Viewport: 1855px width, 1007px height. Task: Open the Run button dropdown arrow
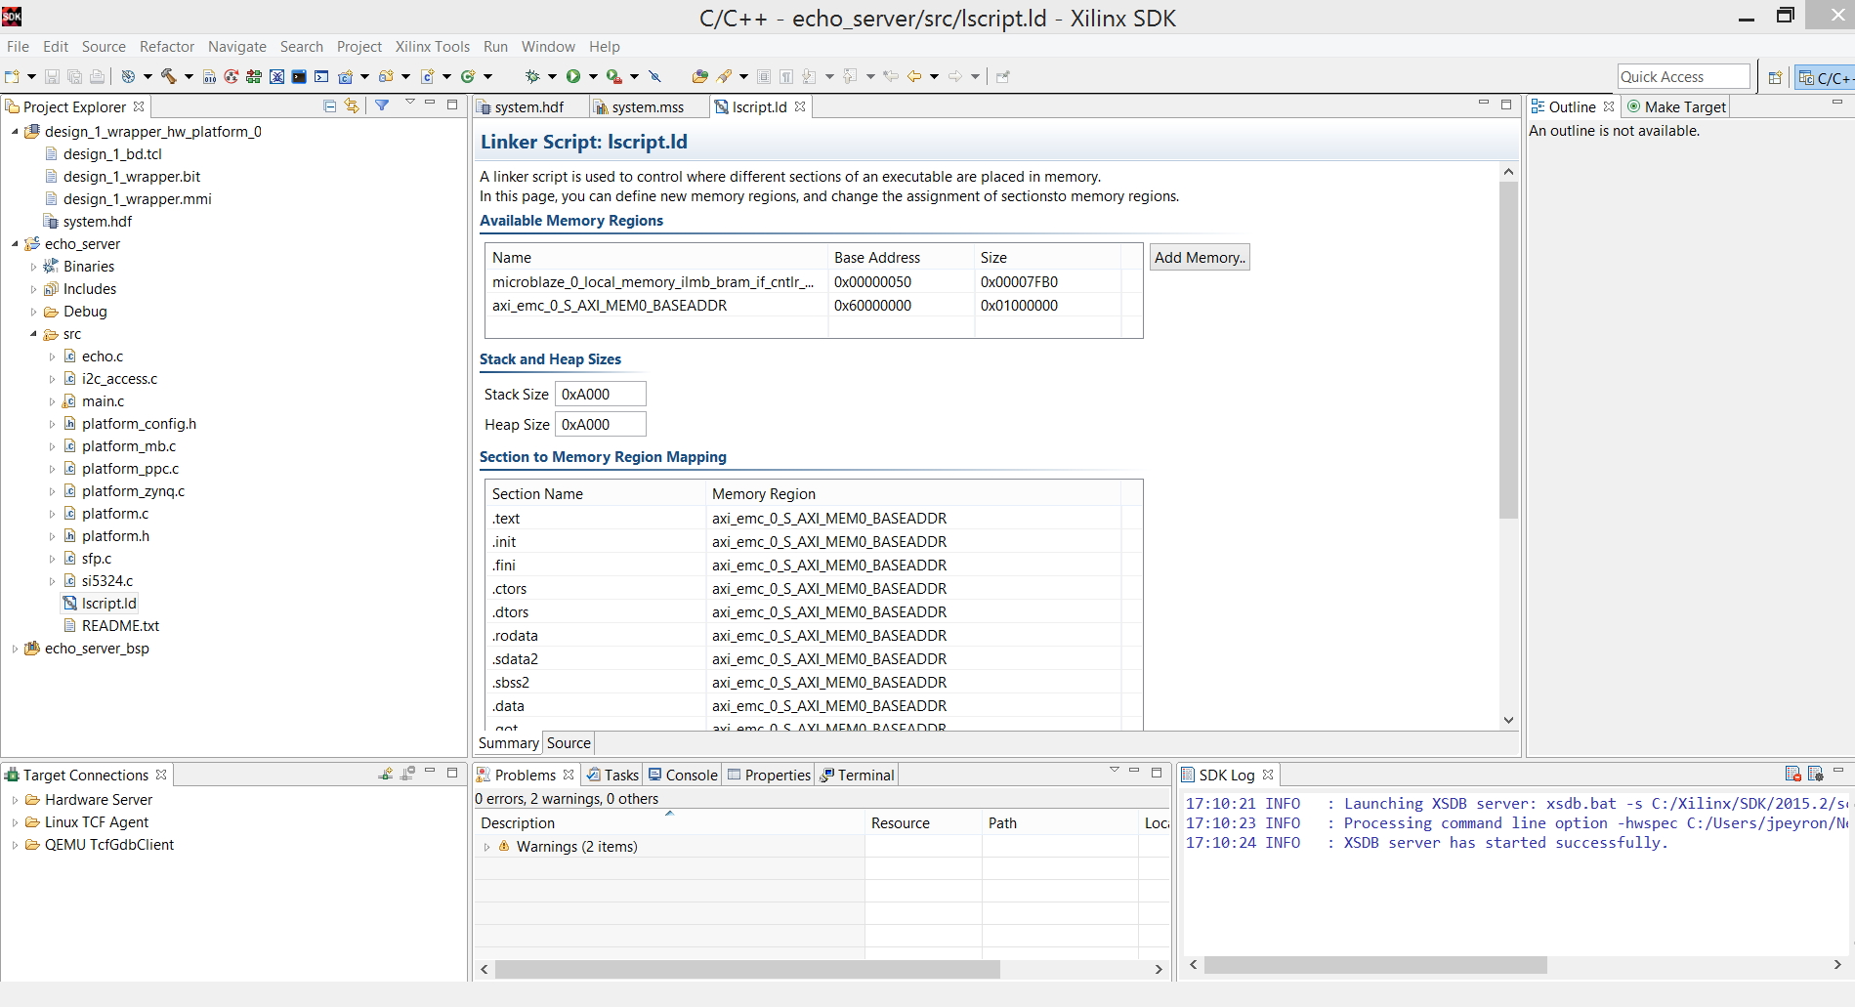[x=593, y=76]
